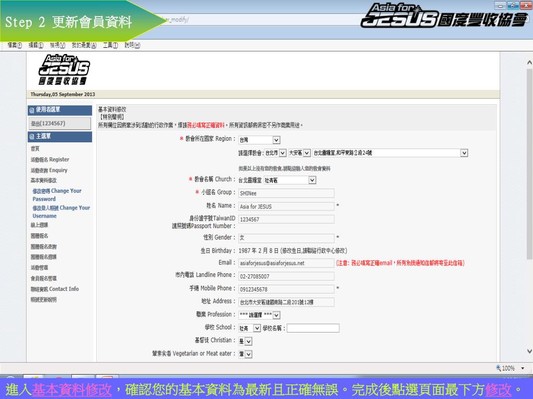Screen dimensions: 533x399
Task: Click the TaiwanID passport number field
Action: coord(286,219)
